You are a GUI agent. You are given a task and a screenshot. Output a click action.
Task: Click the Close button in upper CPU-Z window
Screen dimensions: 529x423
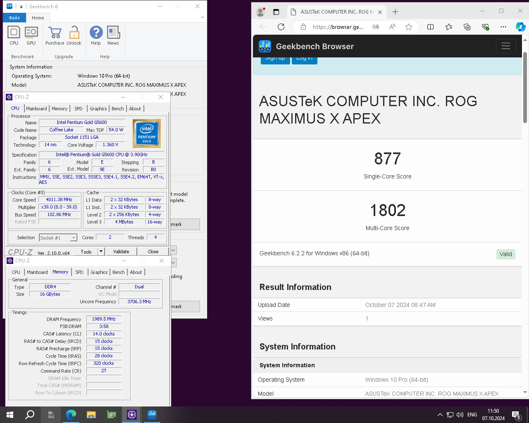click(x=153, y=252)
